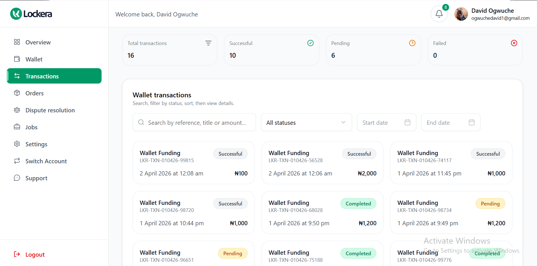Open the Start date calendar picker
537x266 pixels.
pos(407,122)
